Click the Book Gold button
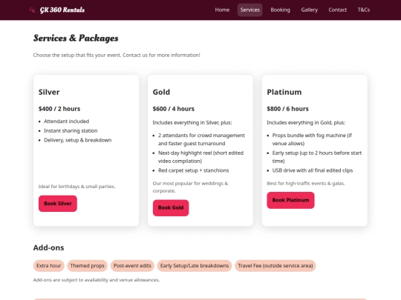The image size is (401, 300). (171, 208)
